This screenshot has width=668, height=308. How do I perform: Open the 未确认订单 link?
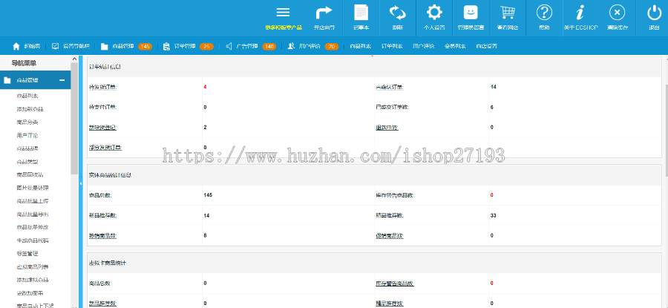[390, 88]
